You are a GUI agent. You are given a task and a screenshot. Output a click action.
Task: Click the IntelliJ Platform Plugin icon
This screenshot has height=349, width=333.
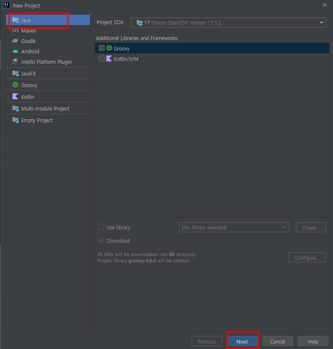15,61
